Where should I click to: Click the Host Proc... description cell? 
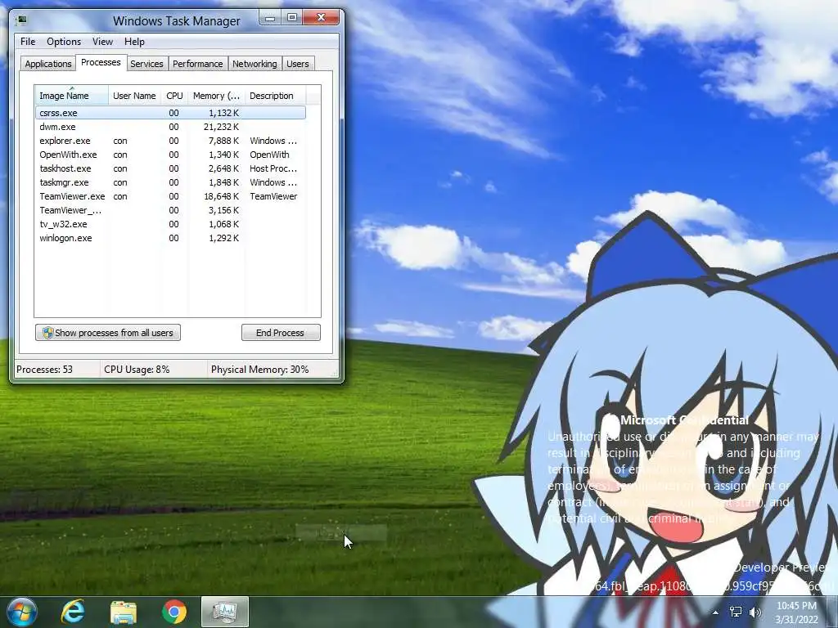point(273,168)
